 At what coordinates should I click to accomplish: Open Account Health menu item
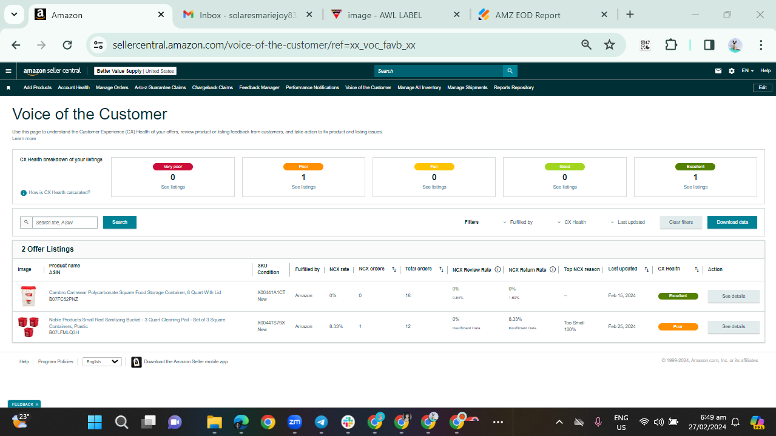[73, 88]
